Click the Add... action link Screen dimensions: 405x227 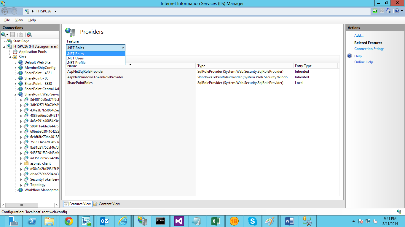coord(359,35)
